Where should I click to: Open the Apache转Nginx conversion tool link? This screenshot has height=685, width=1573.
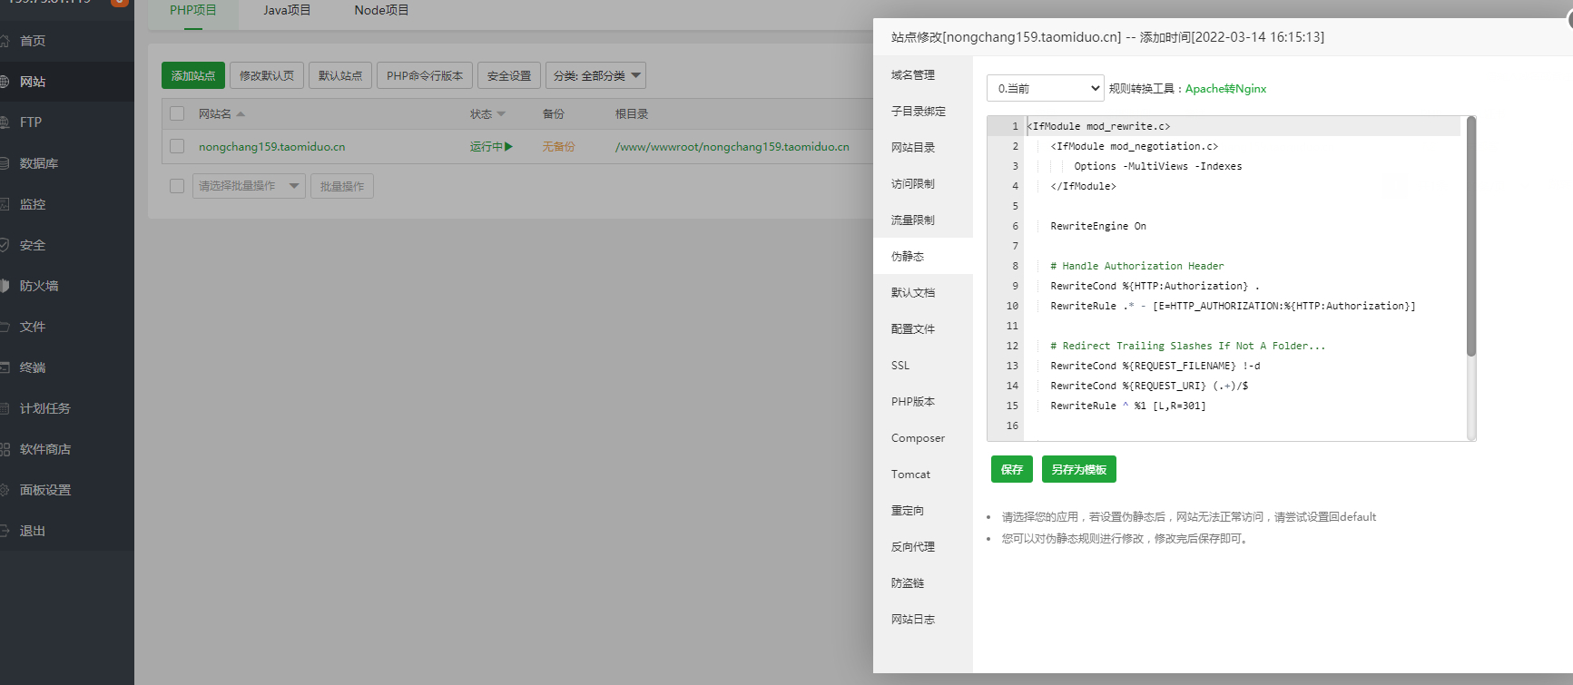click(x=1225, y=89)
